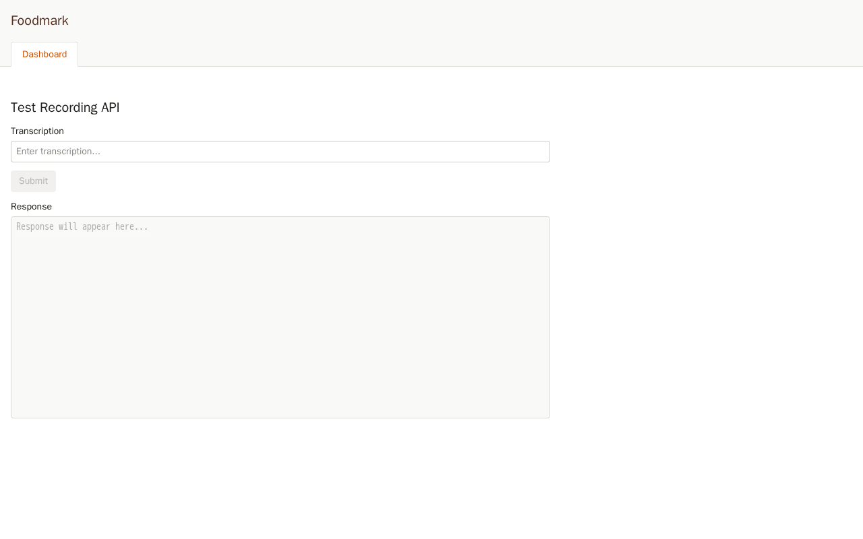Click the "Response will appear here..." placeholder
This screenshot has width=863, height=539.
pos(82,227)
